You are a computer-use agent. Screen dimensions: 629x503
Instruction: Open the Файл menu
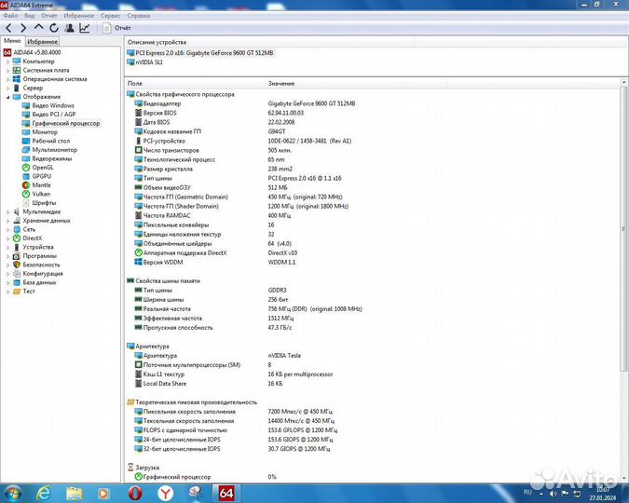click(10, 16)
